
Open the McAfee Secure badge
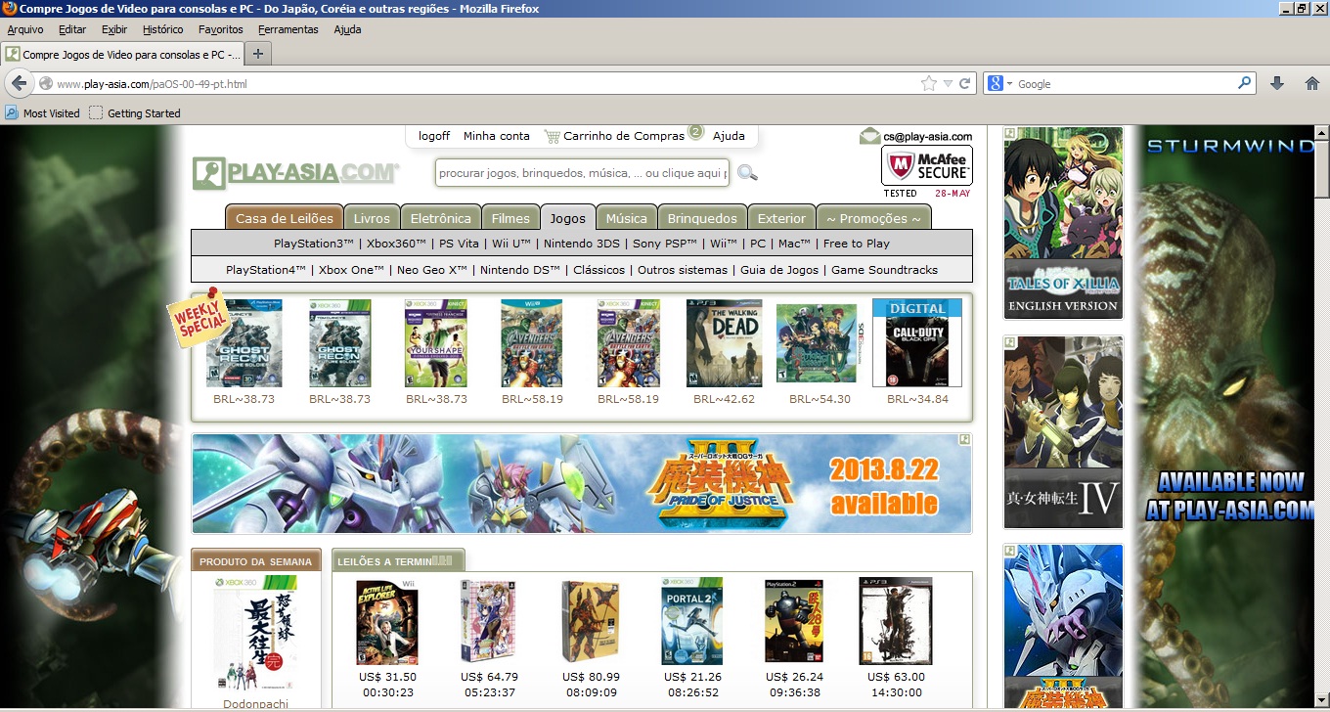[x=926, y=166]
